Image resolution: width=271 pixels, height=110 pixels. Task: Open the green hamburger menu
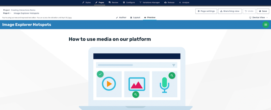pos(266,25)
